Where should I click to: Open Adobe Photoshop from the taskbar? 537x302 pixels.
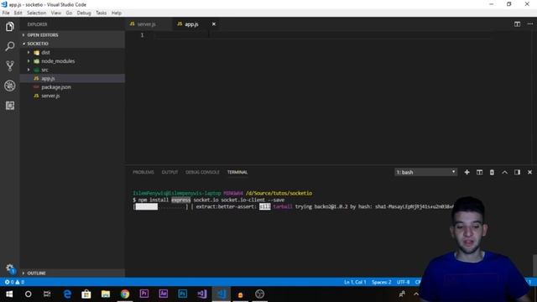[183, 294]
